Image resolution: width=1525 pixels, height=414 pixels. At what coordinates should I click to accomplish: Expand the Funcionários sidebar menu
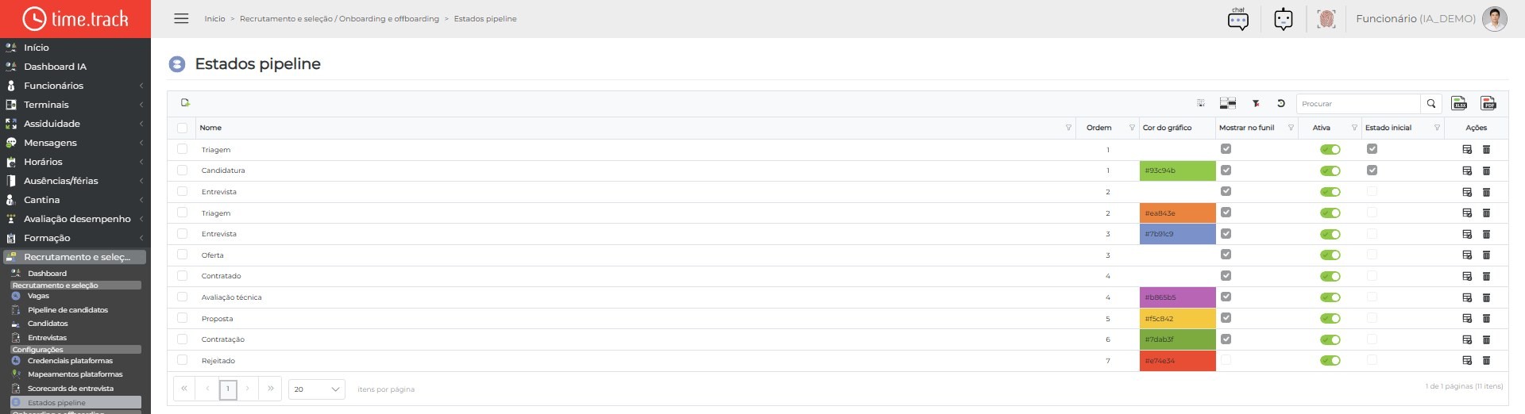(x=75, y=86)
